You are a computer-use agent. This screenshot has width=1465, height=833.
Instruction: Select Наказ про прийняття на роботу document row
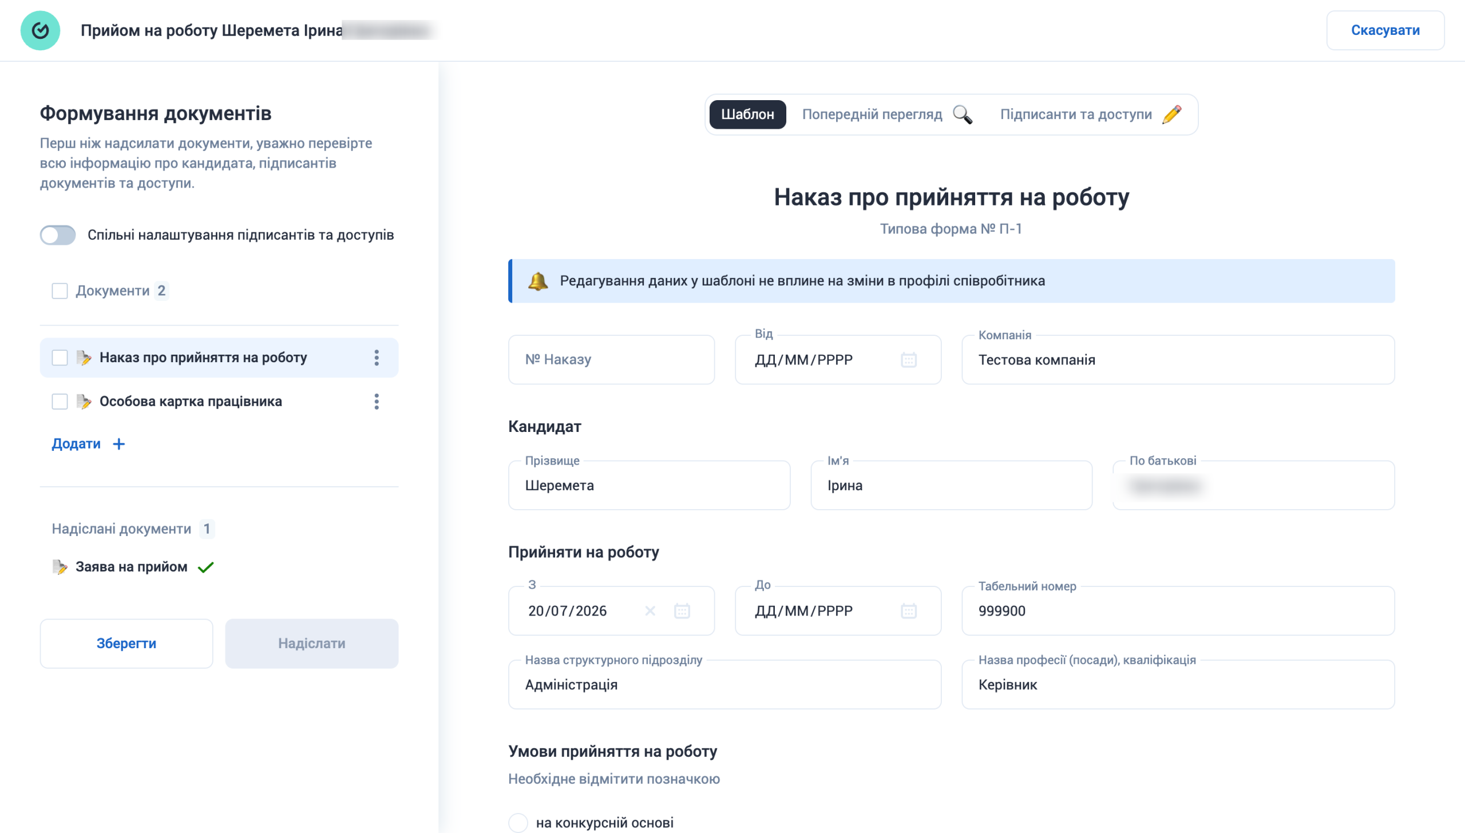coord(219,358)
